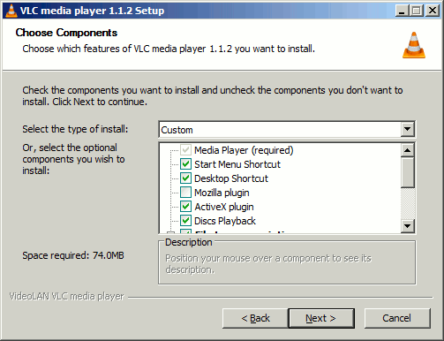Go Back to previous setup page
The image size is (444, 341).
(255, 318)
